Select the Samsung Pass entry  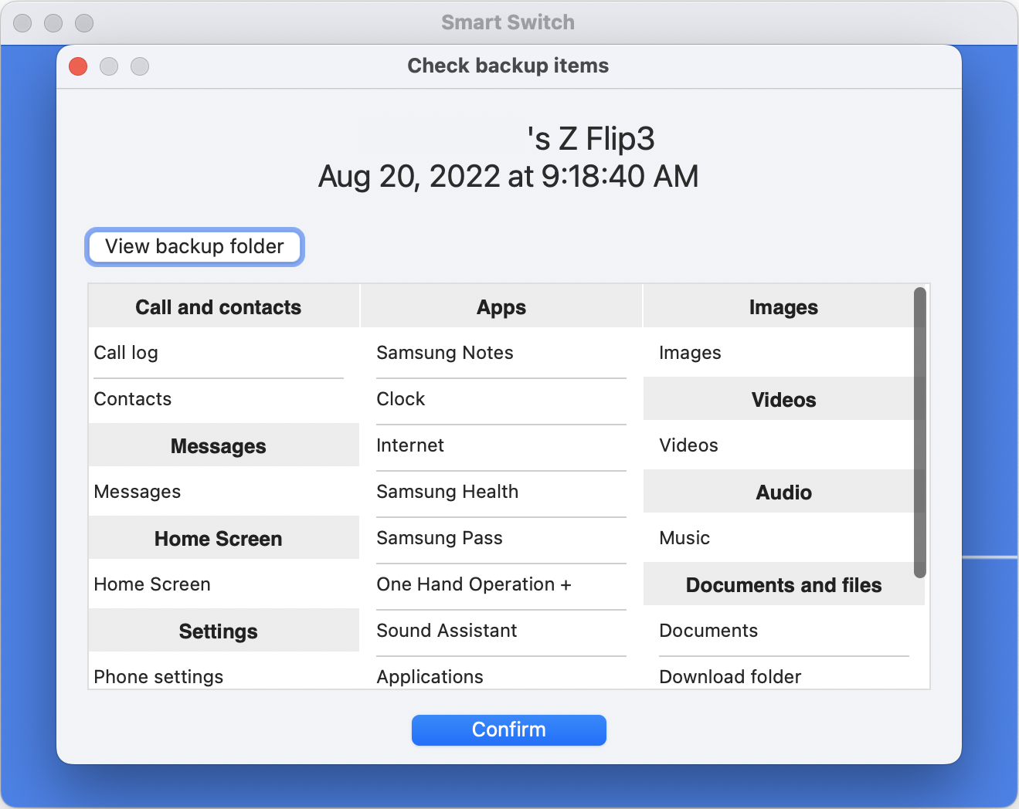501,538
